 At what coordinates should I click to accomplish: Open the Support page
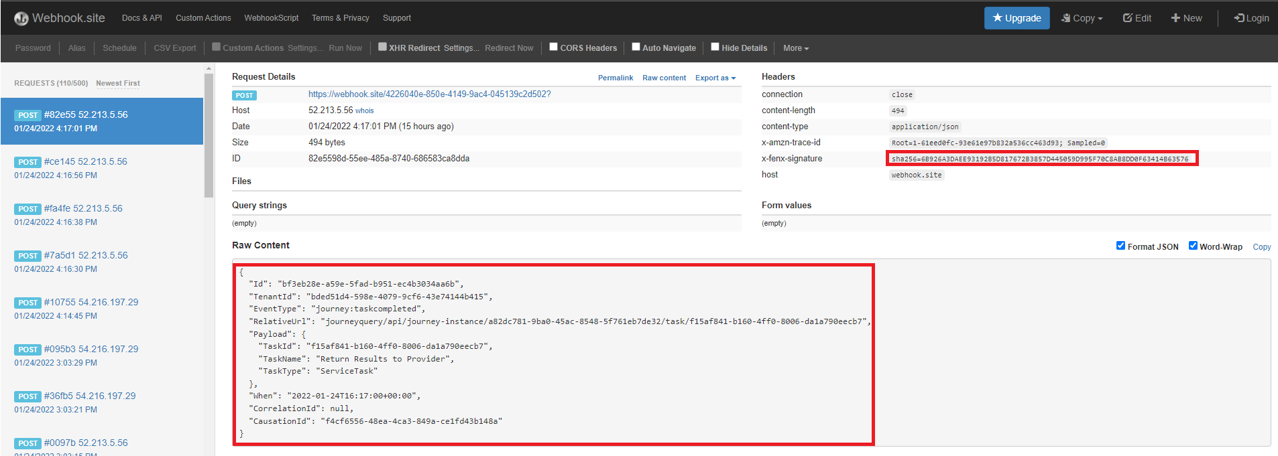tap(396, 18)
